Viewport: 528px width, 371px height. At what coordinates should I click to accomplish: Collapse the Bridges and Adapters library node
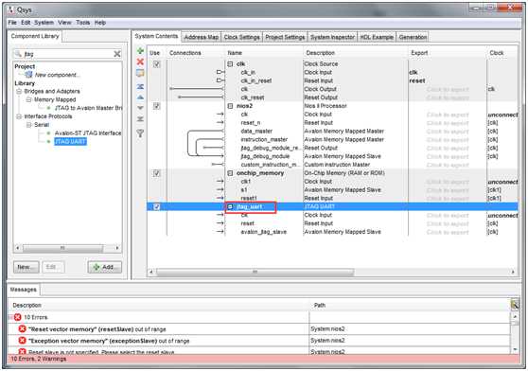point(19,91)
